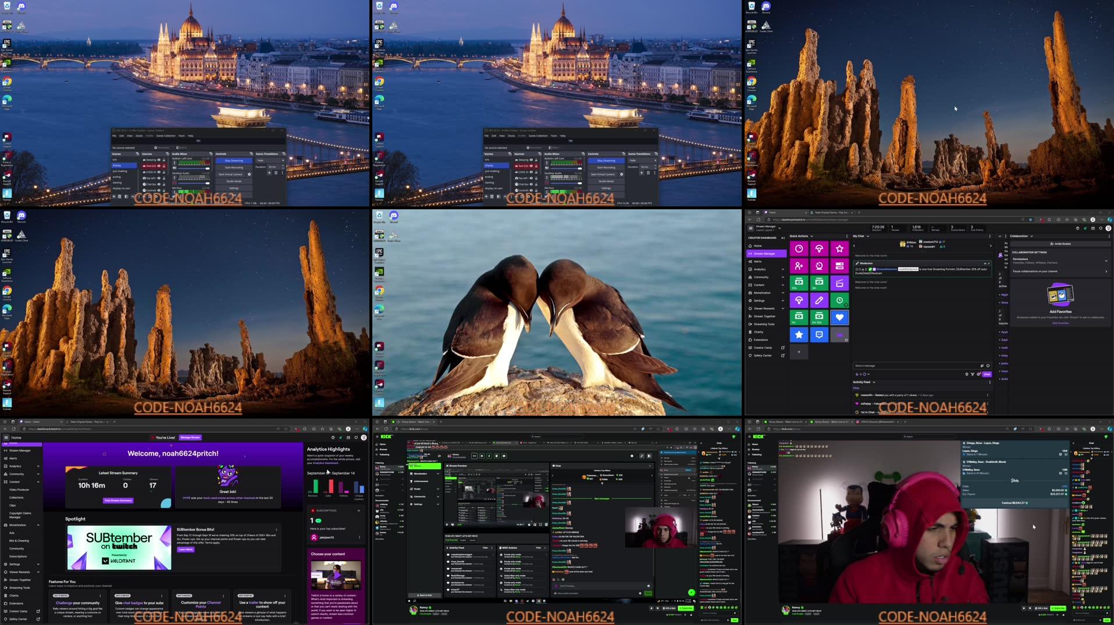This screenshot has height=625, width=1114.
Task: Click the purple Chat send button
Action: click(987, 374)
